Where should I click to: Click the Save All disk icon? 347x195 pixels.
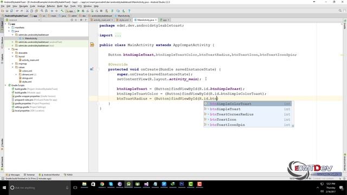pyautogui.click(x=7, y=11)
